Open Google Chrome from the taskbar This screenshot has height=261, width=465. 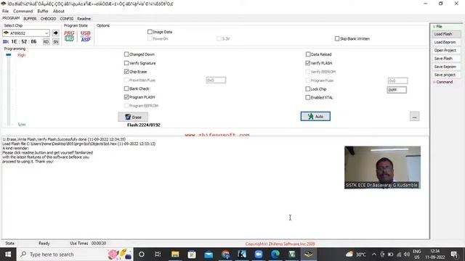[x=225, y=254]
